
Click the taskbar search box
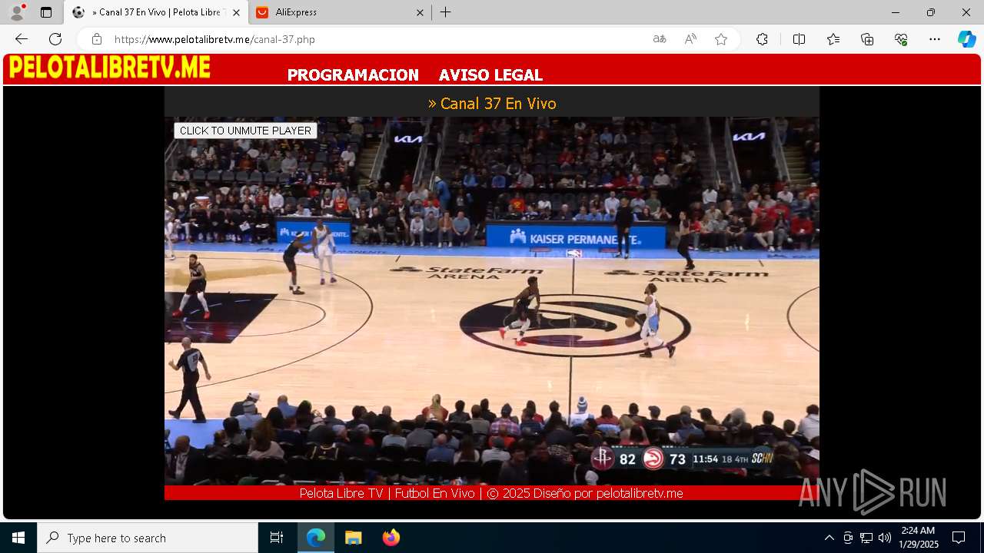pyautogui.click(x=148, y=538)
